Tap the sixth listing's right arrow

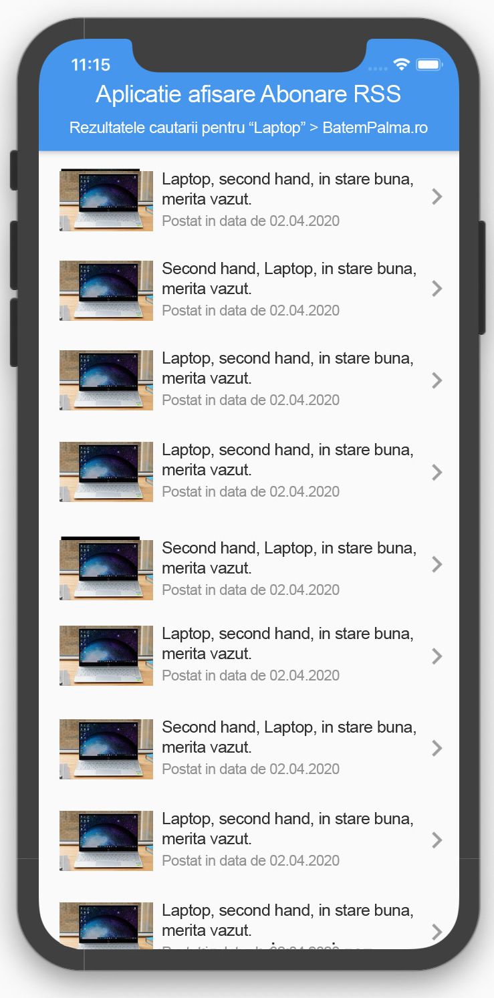tap(437, 656)
